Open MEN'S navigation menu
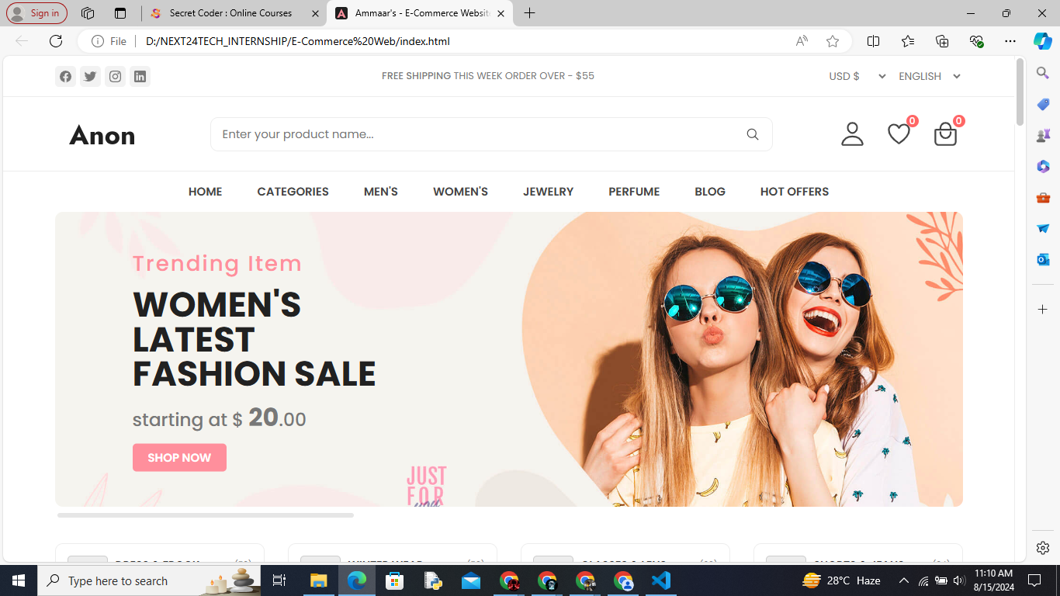Image resolution: width=1060 pixels, height=596 pixels. pos(381,192)
